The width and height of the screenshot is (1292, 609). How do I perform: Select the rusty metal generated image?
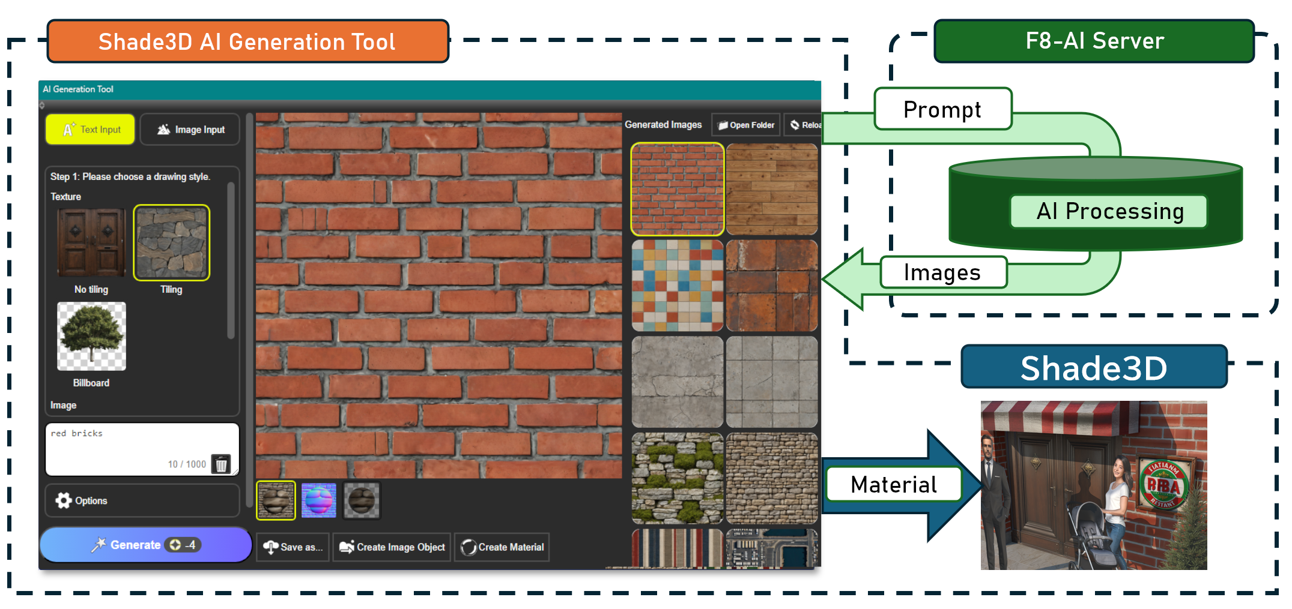(x=772, y=286)
